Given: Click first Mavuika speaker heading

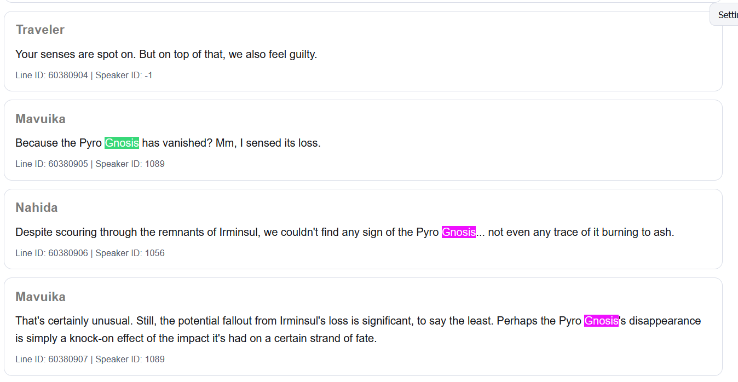Looking at the screenshot, I should point(41,119).
